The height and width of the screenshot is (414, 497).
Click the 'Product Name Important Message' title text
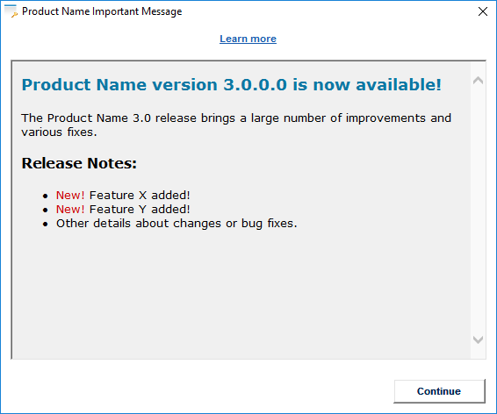click(x=102, y=11)
